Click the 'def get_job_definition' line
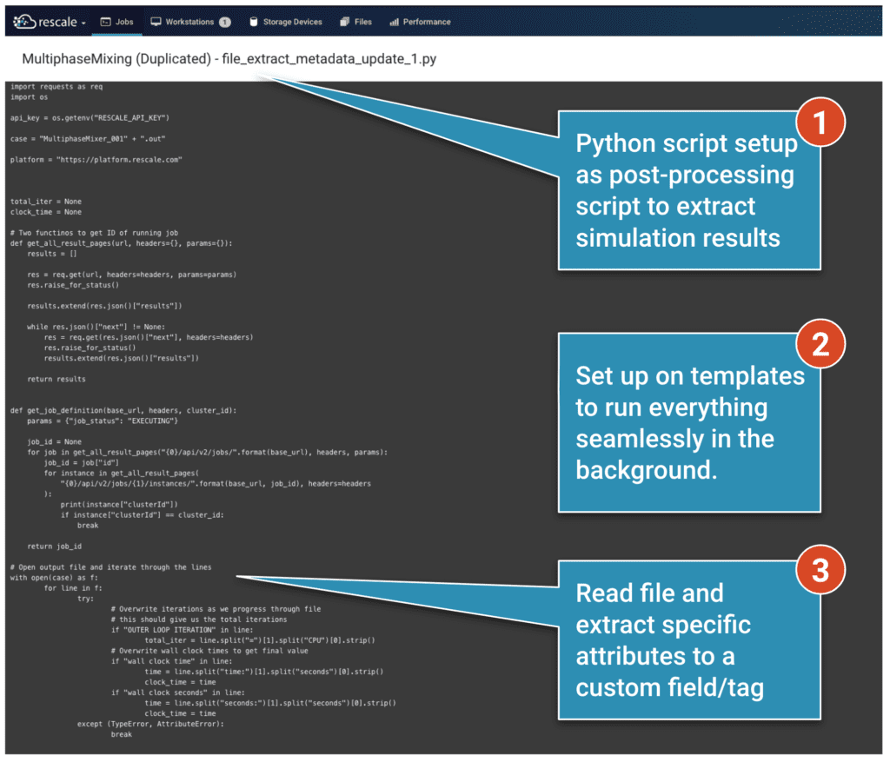 (x=123, y=411)
